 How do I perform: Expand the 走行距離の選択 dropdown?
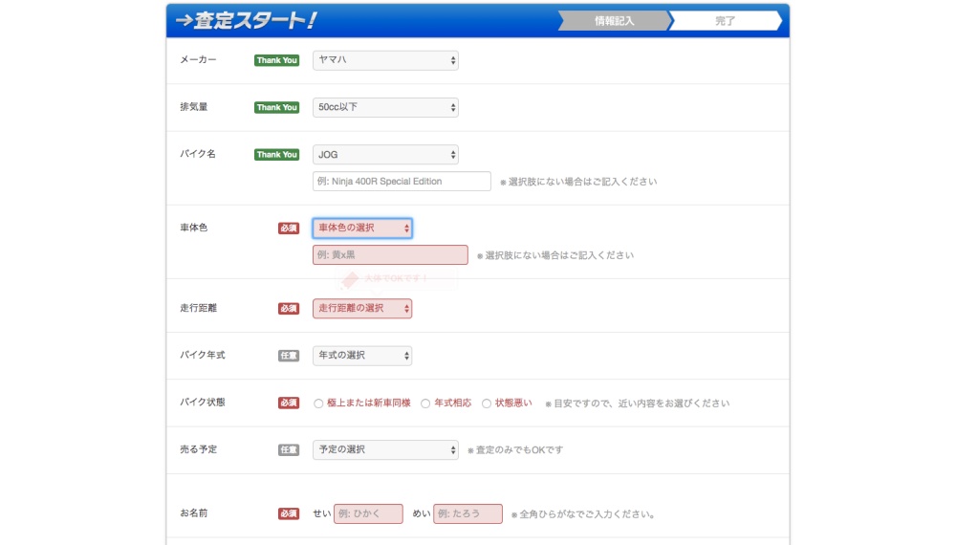362,308
